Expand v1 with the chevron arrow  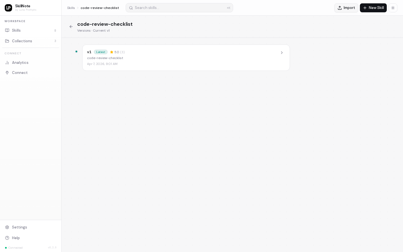pos(282,53)
